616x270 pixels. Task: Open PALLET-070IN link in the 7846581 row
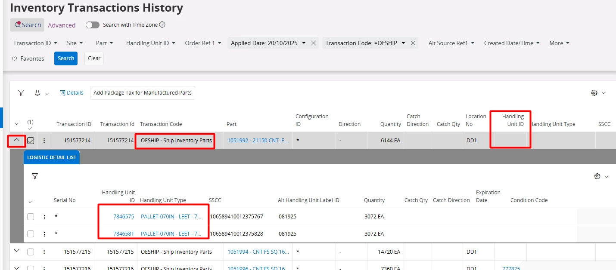[x=171, y=234]
